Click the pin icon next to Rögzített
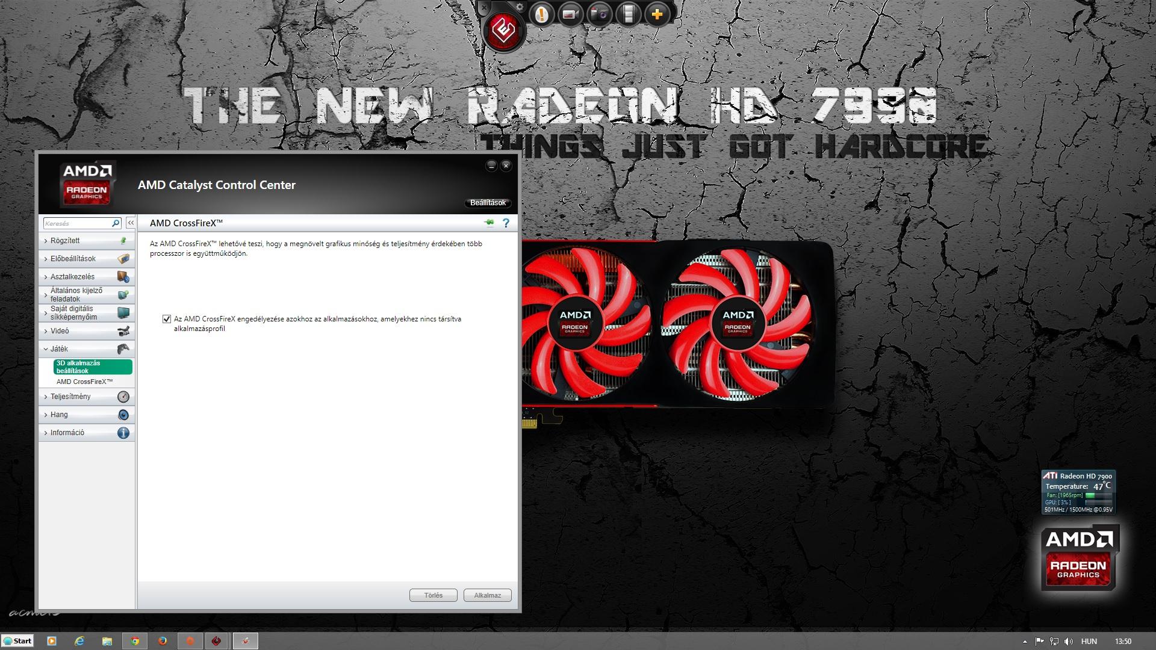1156x650 pixels. [x=123, y=241]
